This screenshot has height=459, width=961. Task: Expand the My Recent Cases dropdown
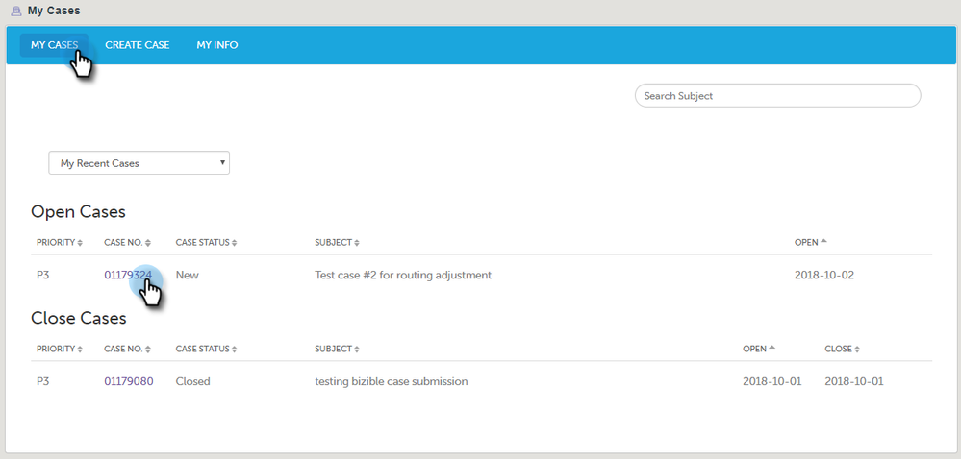139,163
